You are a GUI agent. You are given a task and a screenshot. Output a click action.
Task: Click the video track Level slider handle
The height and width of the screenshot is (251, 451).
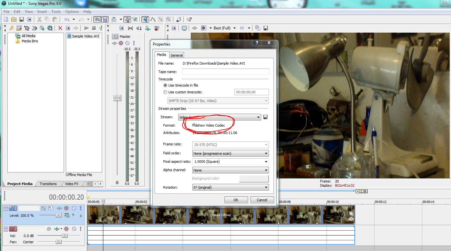click(x=58, y=215)
